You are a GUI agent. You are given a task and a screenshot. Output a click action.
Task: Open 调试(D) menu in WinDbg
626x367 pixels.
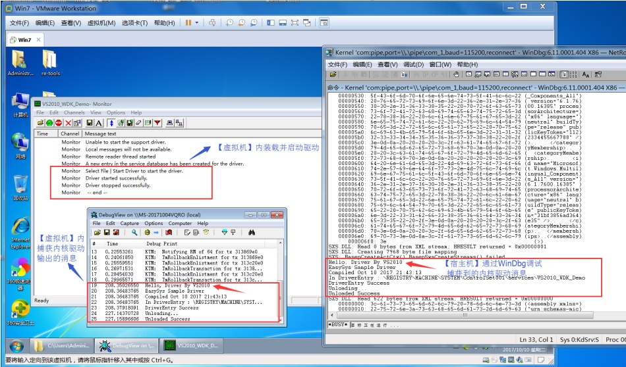(413, 64)
